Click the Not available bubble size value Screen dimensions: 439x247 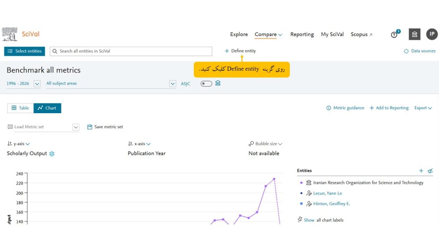[264, 154]
